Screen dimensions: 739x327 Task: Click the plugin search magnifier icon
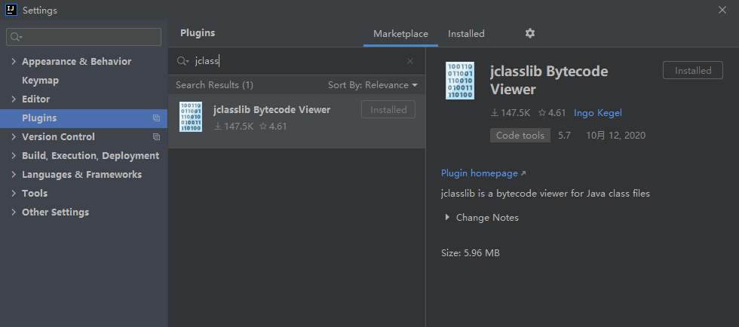tap(182, 61)
